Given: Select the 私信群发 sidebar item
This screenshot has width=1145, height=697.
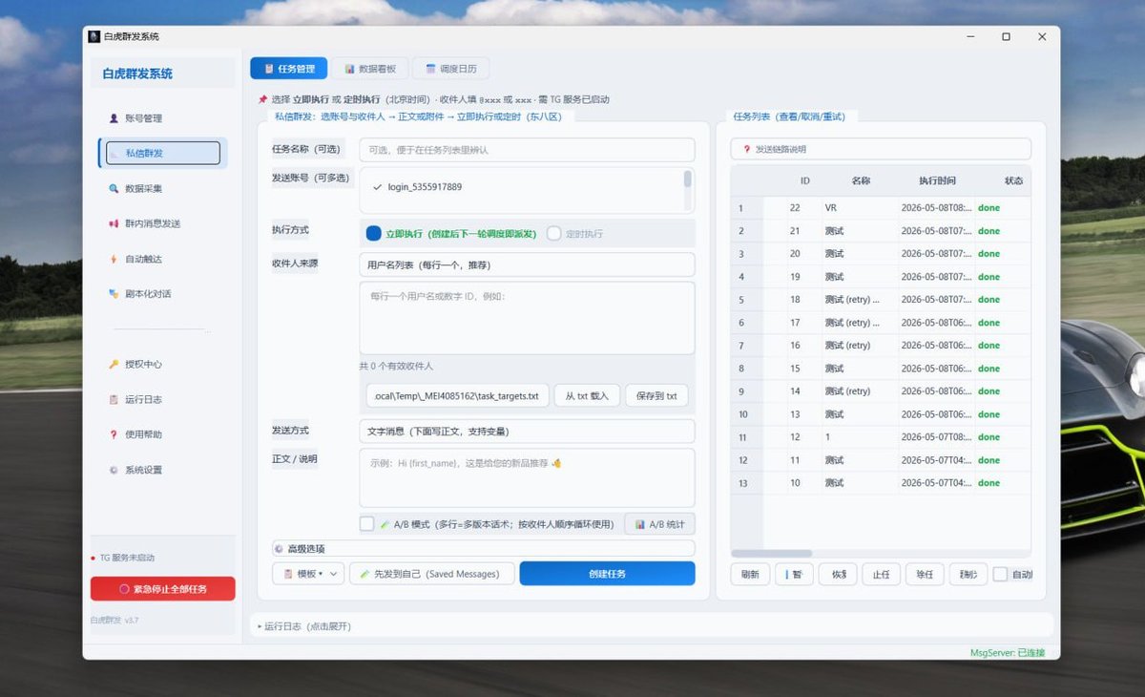Looking at the screenshot, I should (x=160, y=153).
